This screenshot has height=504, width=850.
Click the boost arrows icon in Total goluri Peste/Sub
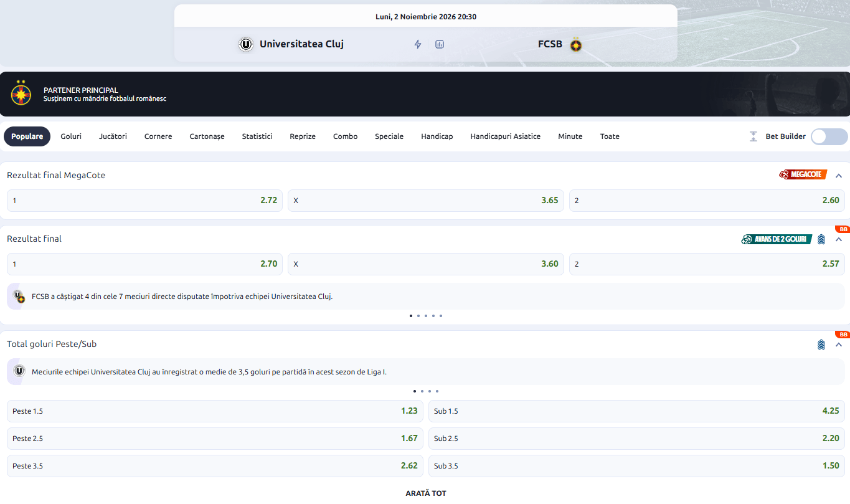pyautogui.click(x=821, y=345)
